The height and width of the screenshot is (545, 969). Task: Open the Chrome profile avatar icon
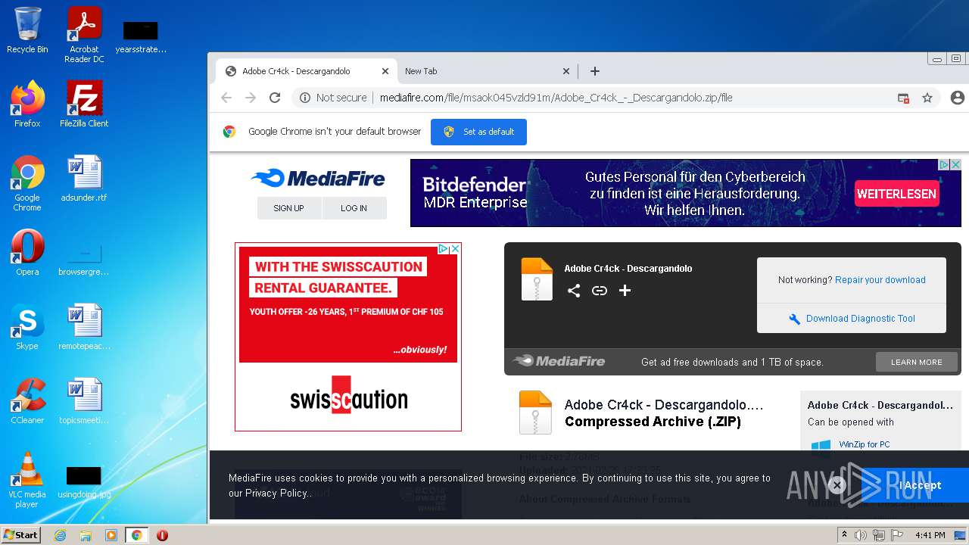click(957, 98)
